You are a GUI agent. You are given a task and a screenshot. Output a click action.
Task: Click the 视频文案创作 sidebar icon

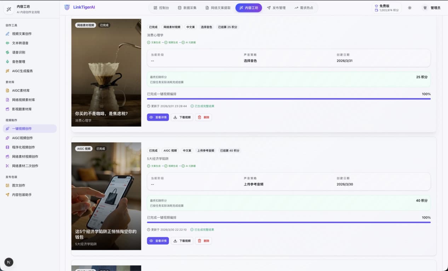coord(8,34)
